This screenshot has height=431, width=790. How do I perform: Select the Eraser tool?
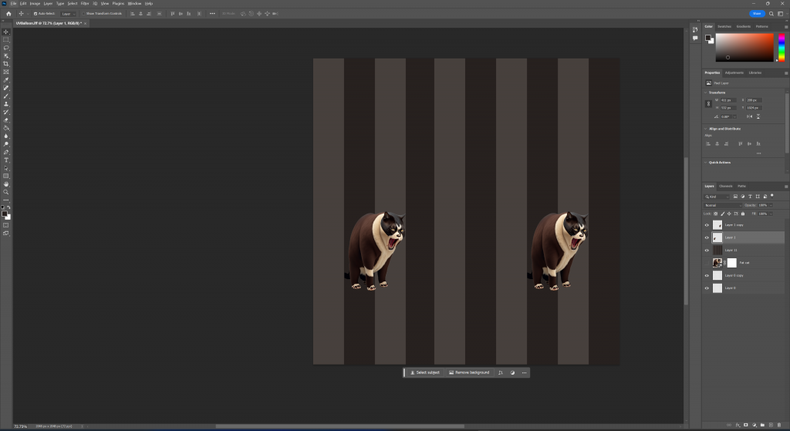[6, 120]
